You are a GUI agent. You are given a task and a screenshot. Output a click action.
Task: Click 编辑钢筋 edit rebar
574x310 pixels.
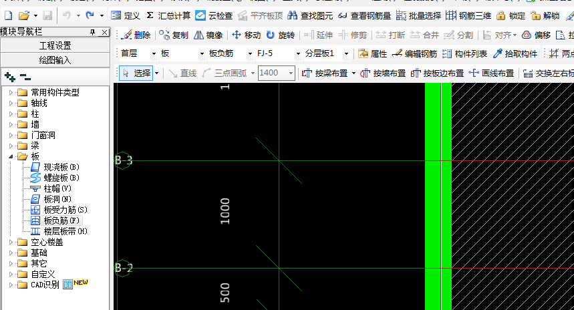(414, 54)
